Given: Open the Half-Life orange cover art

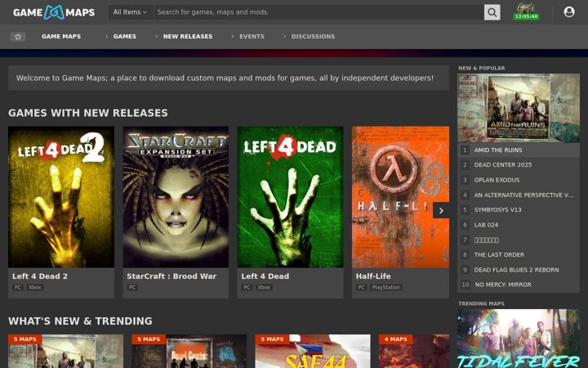Looking at the screenshot, I should (400, 197).
